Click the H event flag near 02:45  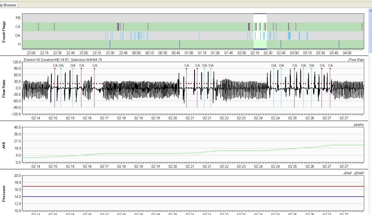281,44
